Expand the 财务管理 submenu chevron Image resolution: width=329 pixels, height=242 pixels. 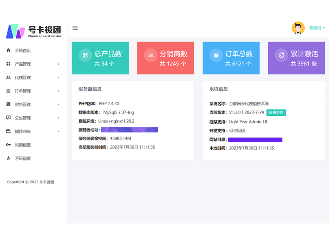tap(58, 104)
